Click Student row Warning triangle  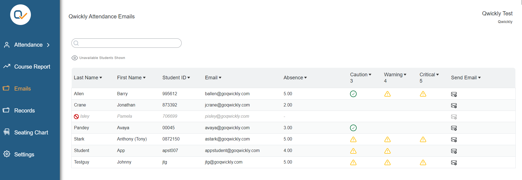tap(388, 151)
